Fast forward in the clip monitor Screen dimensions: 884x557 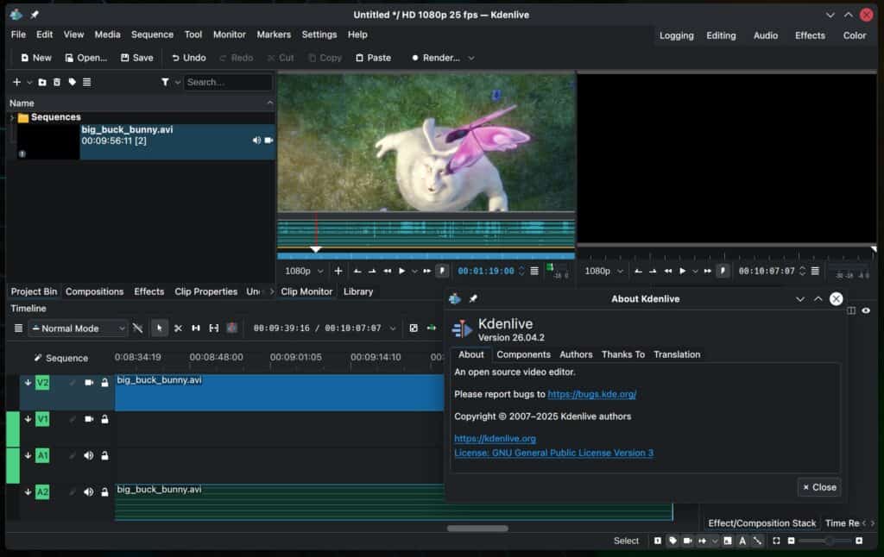pos(427,271)
